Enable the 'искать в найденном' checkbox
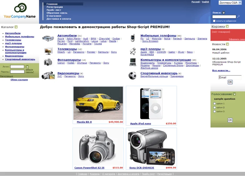 (214, 21)
